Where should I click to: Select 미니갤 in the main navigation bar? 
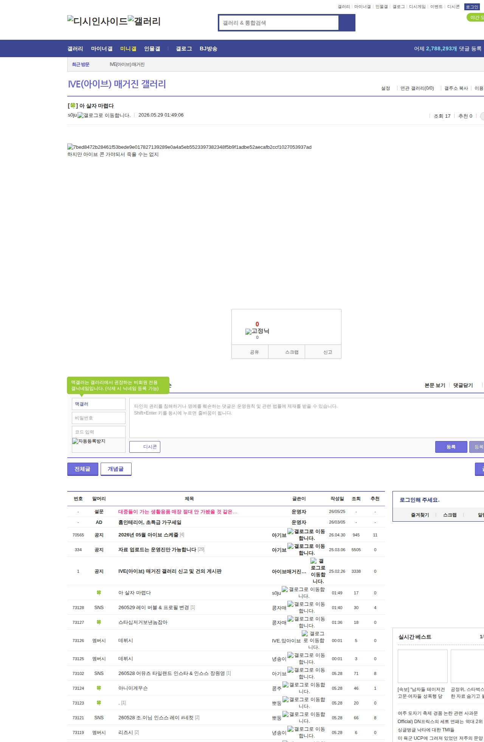click(128, 49)
